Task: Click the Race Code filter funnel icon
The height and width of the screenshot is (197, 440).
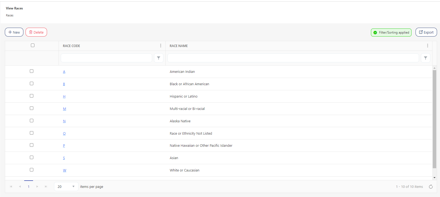Action: (x=159, y=58)
